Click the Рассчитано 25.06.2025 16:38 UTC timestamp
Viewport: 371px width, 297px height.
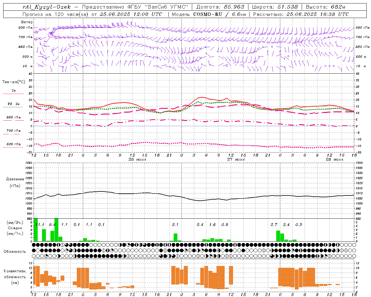point(301,14)
